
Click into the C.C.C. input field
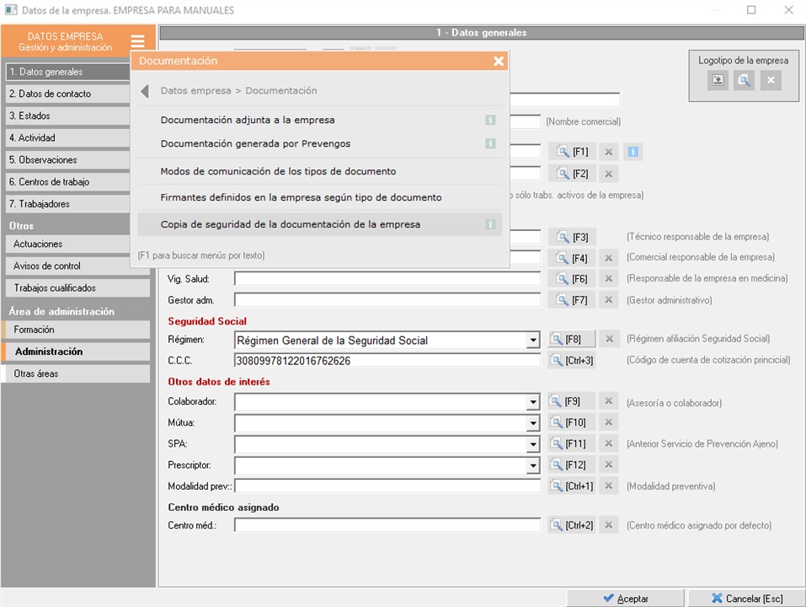tap(387, 361)
